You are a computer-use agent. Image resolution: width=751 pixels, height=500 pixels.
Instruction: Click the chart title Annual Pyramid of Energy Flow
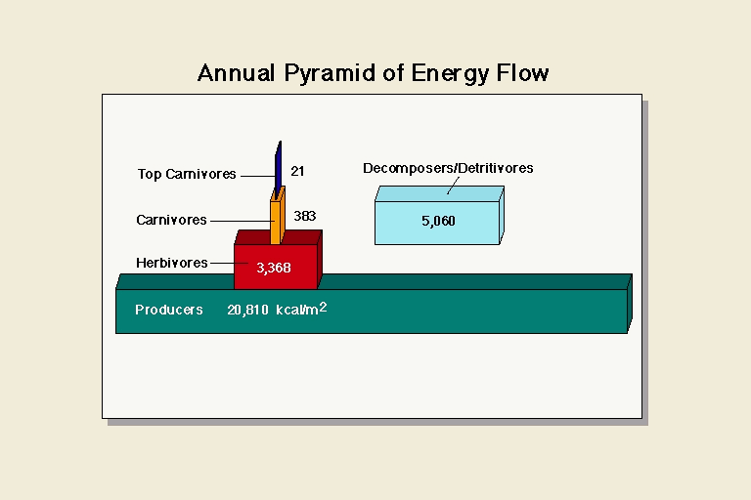(x=374, y=73)
